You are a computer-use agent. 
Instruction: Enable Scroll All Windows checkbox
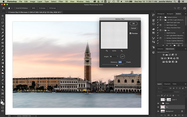click(15, 8)
